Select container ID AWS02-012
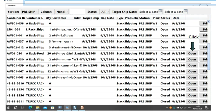The width and height of the screenshot is (216, 112). click(x=15, y=47)
